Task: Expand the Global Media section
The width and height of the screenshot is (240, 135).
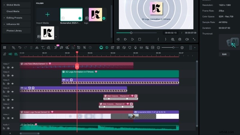Action: pyautogui.click(x=4, y=5)
